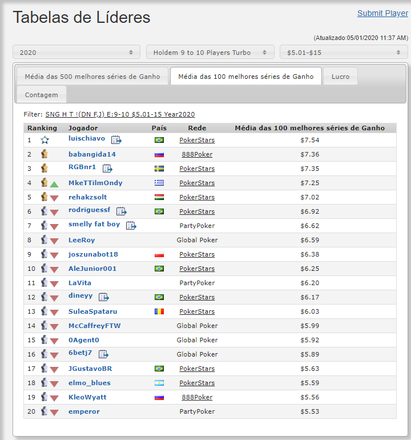
Task: Switch to the Média das 500 melhores séries tab
Action: [92, 77]
